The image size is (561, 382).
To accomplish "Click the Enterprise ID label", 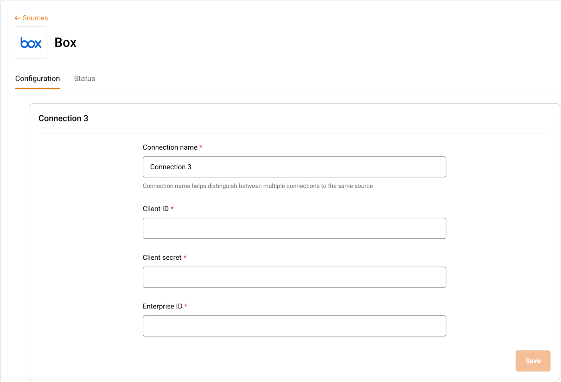I will [x=162, y=306].
